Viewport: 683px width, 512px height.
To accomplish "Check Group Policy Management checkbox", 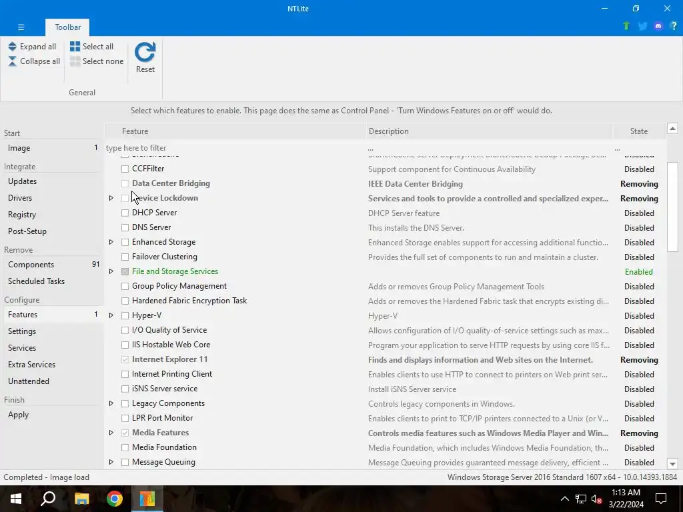I will click(x=125, y=286).
